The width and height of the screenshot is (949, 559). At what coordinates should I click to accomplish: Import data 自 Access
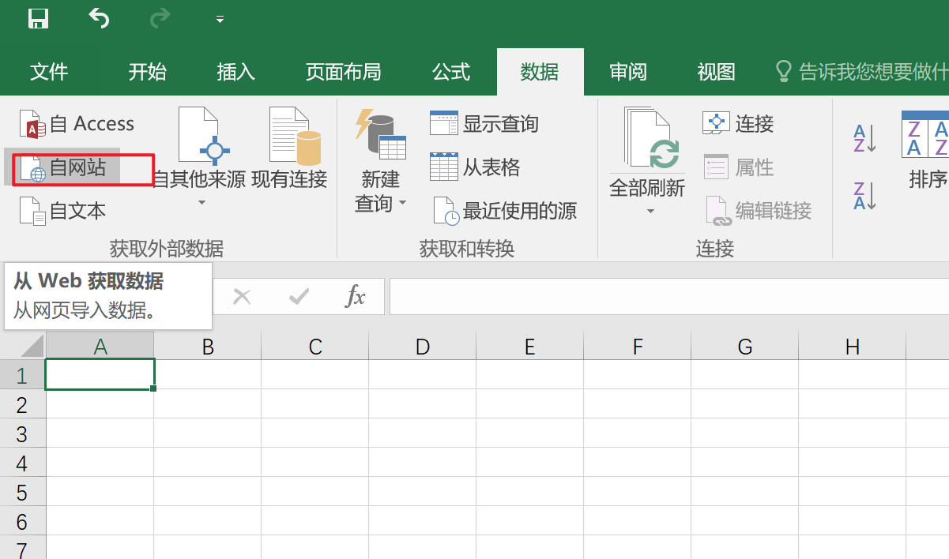pos(77,124)
